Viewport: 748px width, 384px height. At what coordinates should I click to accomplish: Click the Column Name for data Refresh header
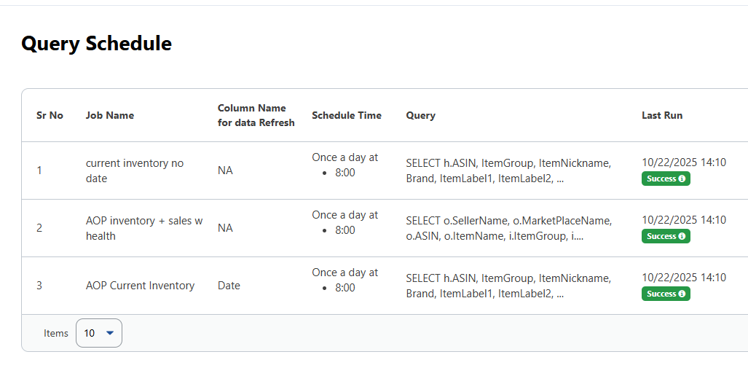256,115
